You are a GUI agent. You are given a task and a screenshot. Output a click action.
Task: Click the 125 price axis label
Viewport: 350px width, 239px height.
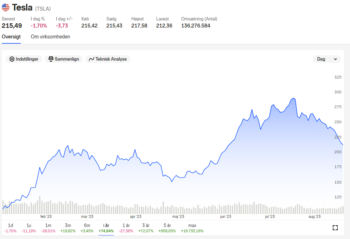tap(338, 197)
